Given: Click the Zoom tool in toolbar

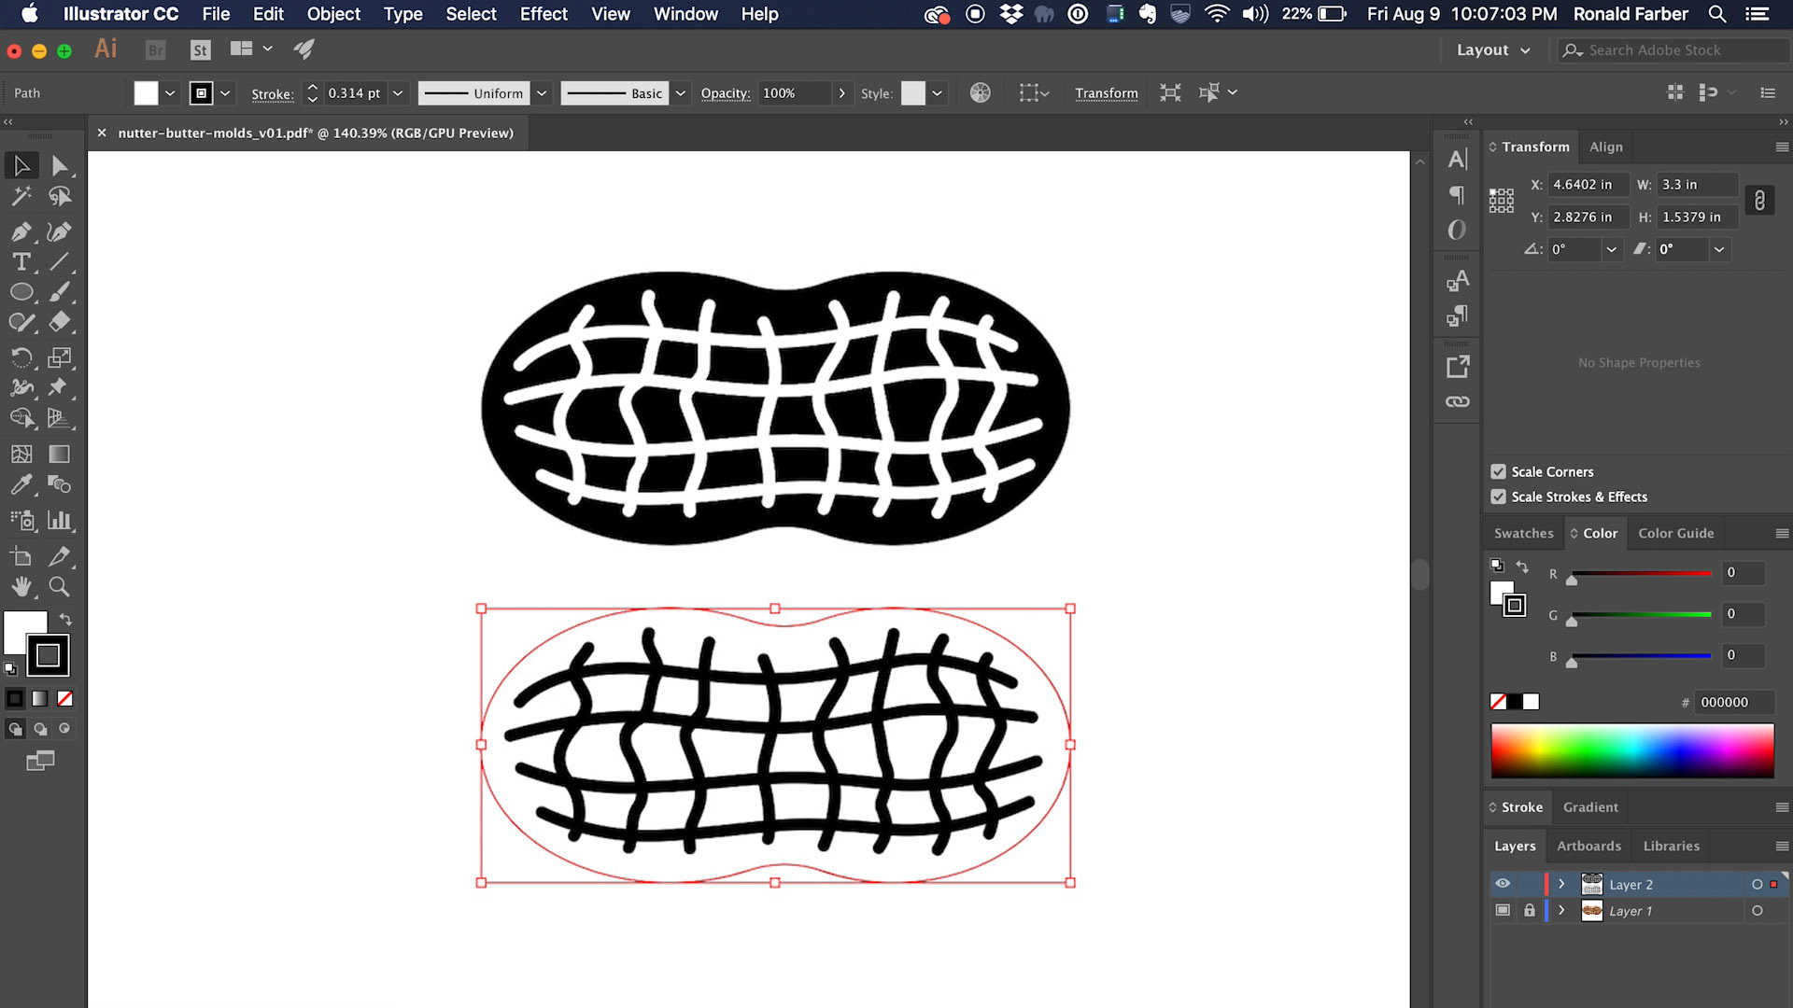Looking at the screenshot, I should coord(58,587).
